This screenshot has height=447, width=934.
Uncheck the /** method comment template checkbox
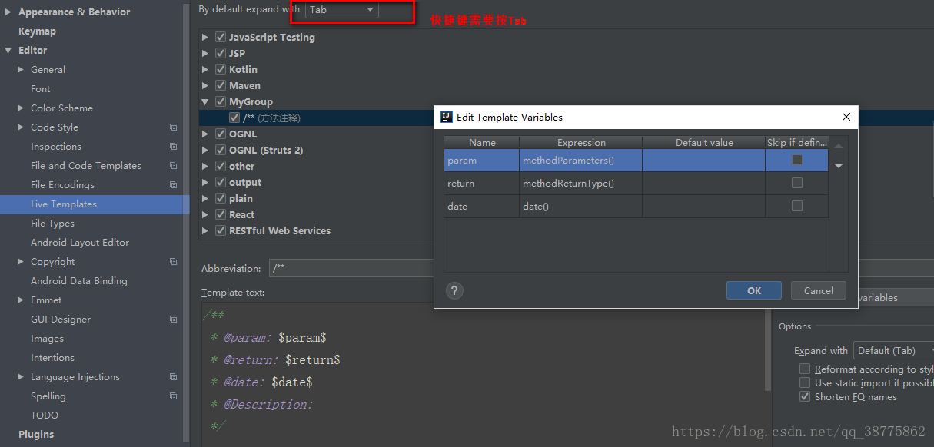[x=234, y=118]
